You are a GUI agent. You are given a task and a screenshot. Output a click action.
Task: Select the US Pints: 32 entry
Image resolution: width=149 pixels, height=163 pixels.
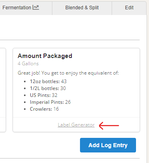[x=43, y=95]
